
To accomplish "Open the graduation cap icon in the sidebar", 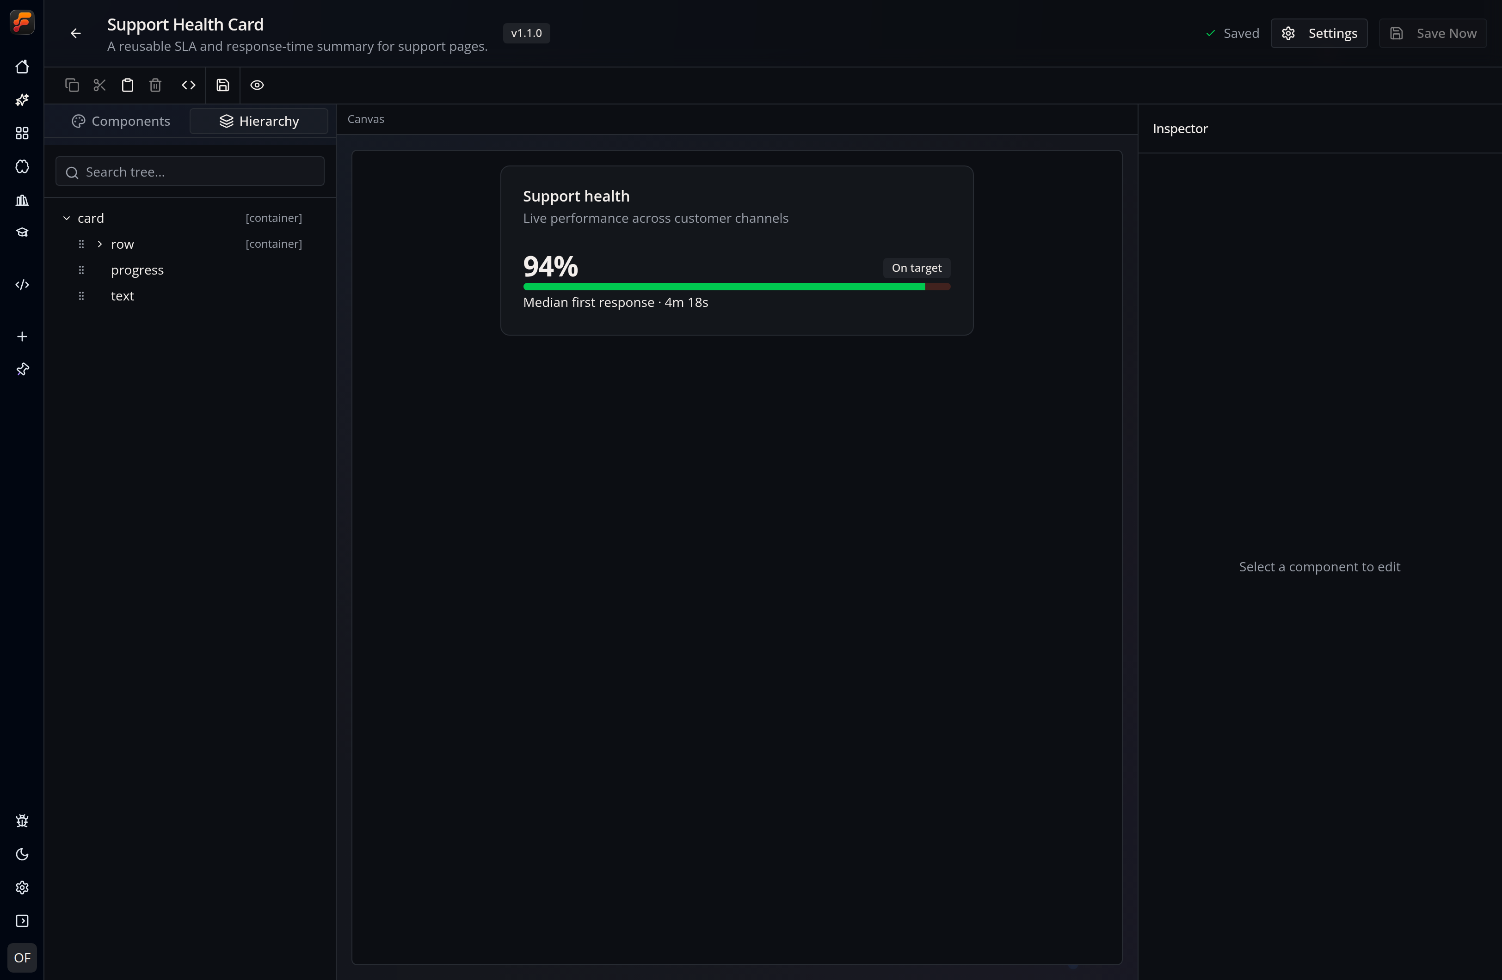I will pyautogui.click(x=22, y=233).
